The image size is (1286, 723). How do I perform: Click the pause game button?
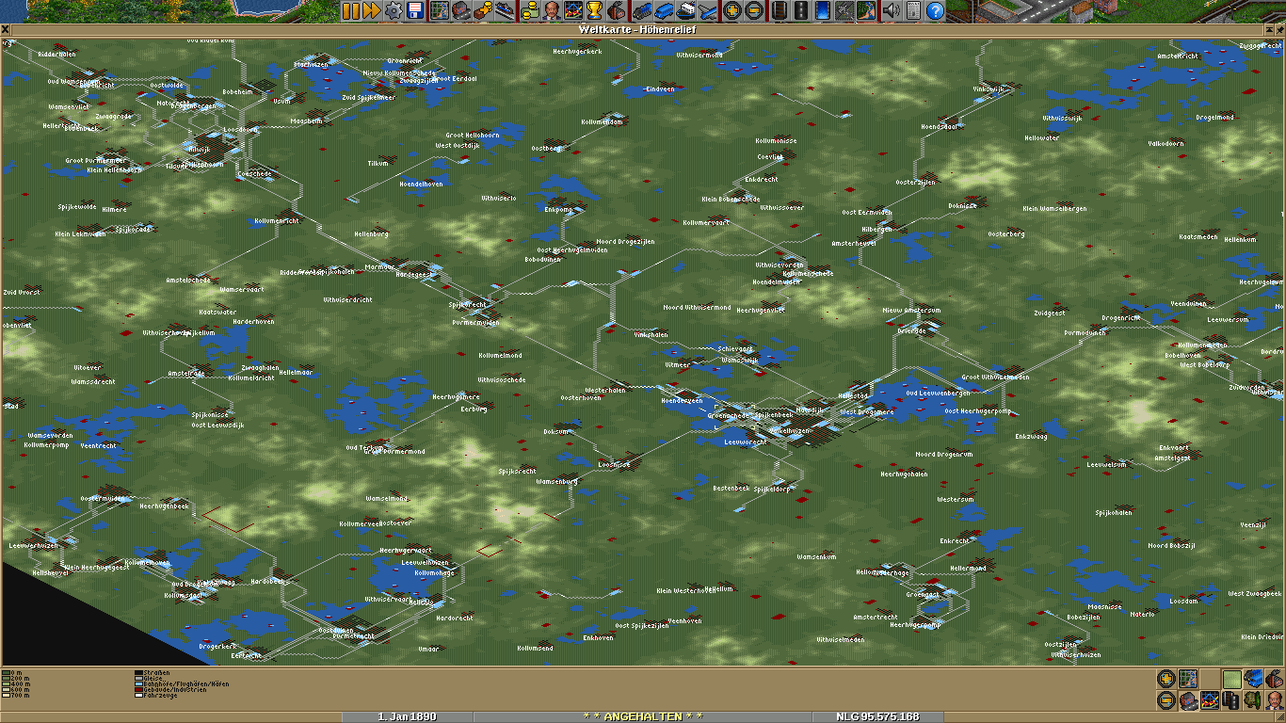350,10
